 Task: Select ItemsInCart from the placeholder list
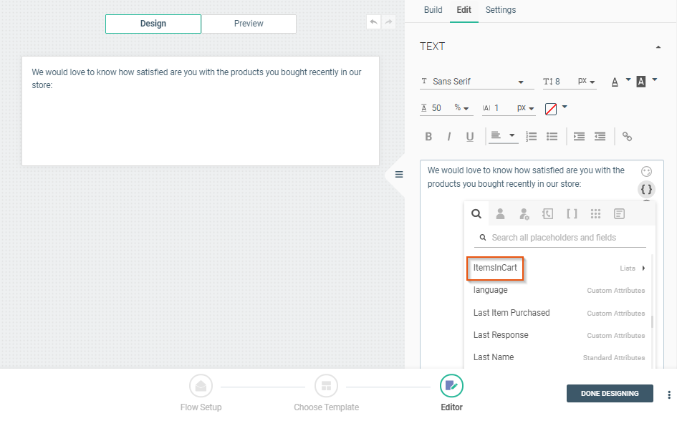click(x=495, y=268)
